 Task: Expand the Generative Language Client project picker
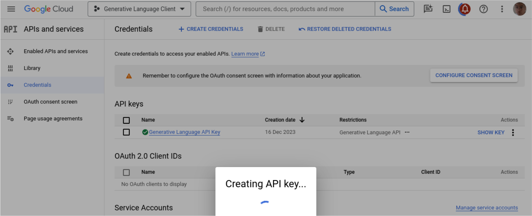point(139,9)
